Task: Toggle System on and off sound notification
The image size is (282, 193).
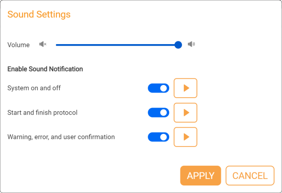Action: pyautogui.click(x=158, y=88)
